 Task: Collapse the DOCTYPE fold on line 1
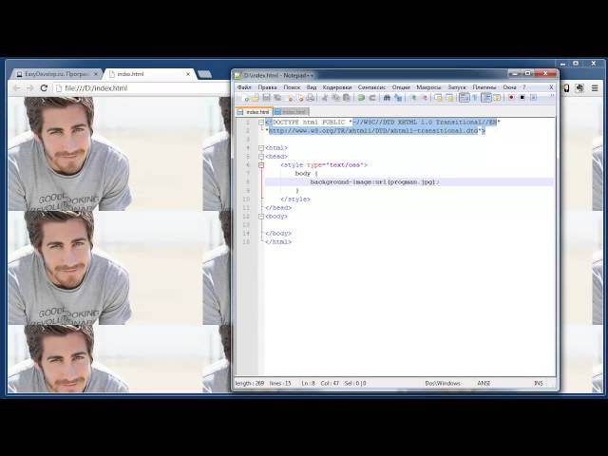pos(261,123)
